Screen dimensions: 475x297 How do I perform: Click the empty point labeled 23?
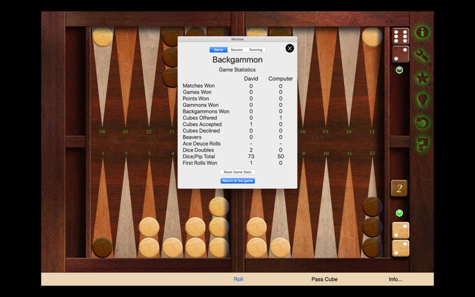[x=126, y=76]
